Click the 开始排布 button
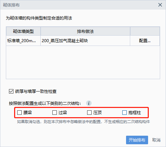 tap(137, 140)
